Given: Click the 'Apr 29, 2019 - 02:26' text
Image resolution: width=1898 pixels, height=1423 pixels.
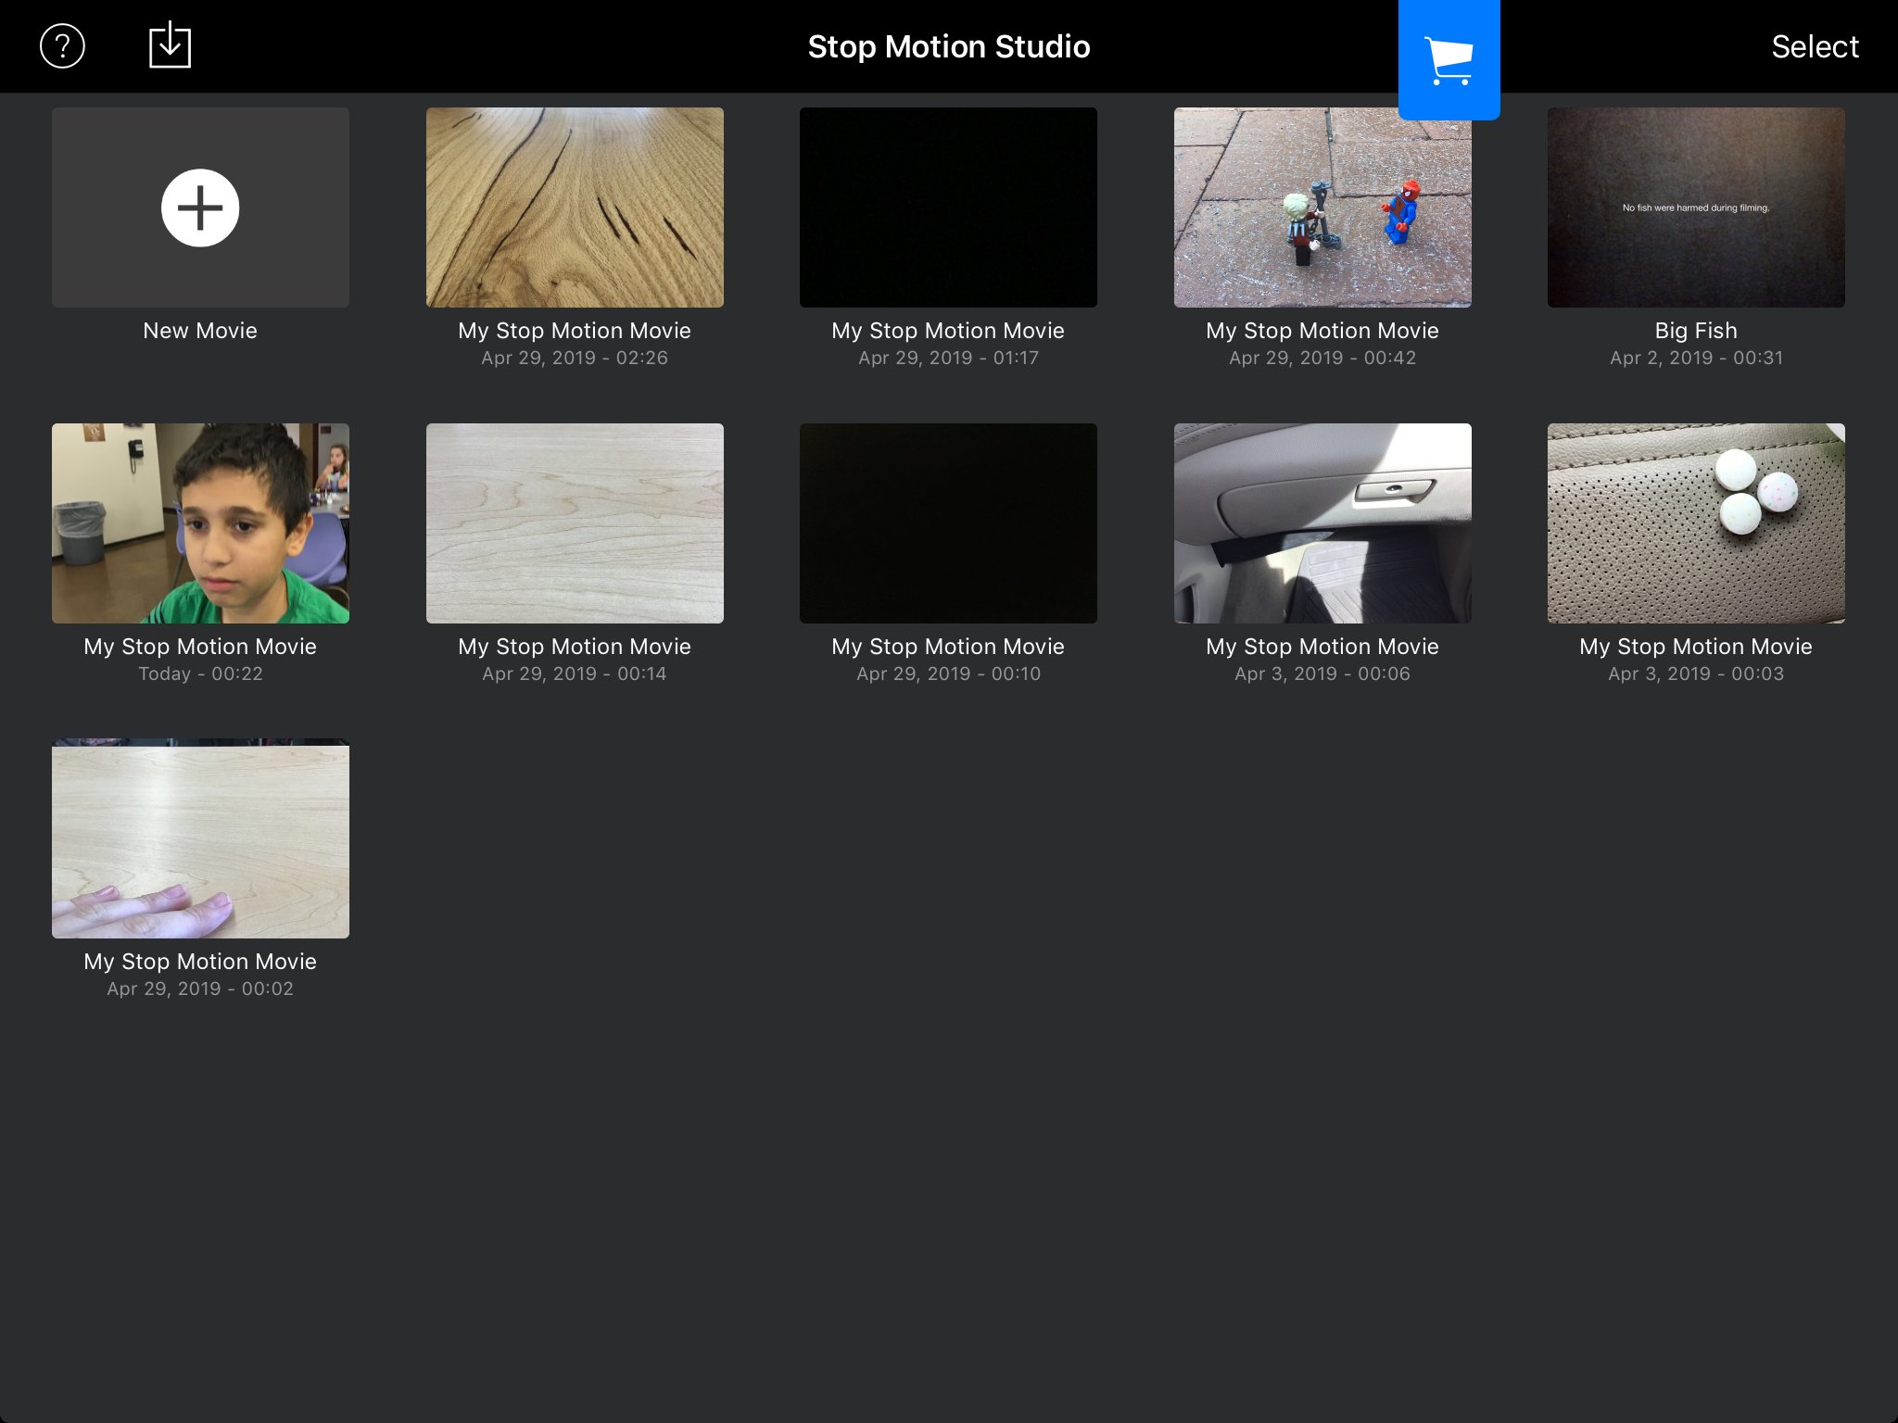Looking at the screenshot, I should [575, 358].
